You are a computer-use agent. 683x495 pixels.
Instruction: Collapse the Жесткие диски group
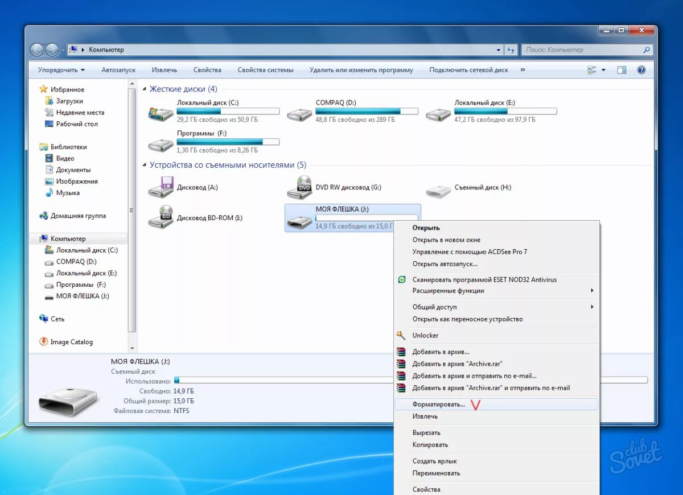tap(145, 89)
